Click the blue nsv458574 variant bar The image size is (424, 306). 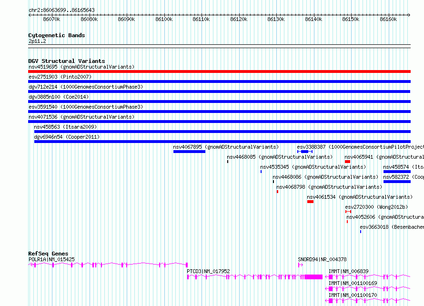pos(397,172)
